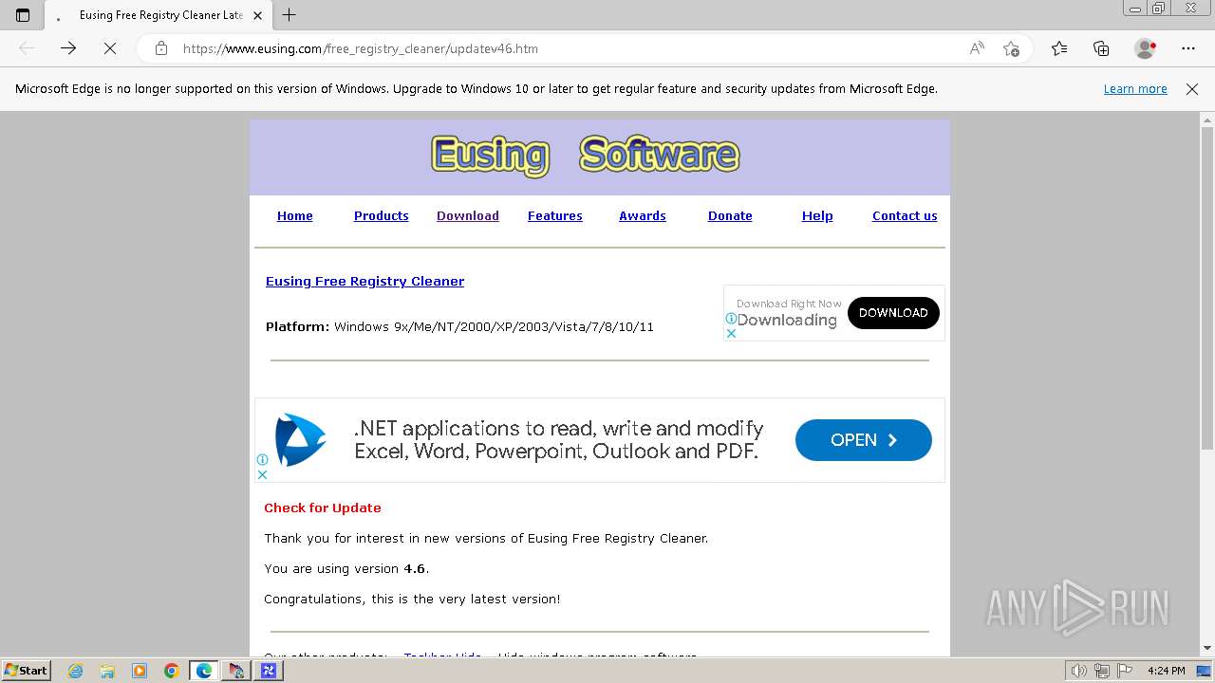The width and height of the screenshot is (1215, 683).
Task: Open the Windows Start menu
Action: point(27,671)
